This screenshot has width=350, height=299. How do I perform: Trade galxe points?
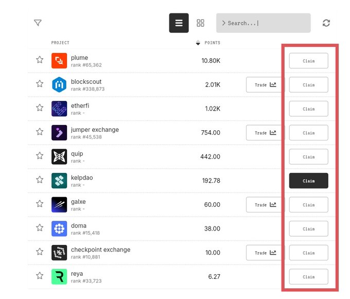tap(265, 205)
